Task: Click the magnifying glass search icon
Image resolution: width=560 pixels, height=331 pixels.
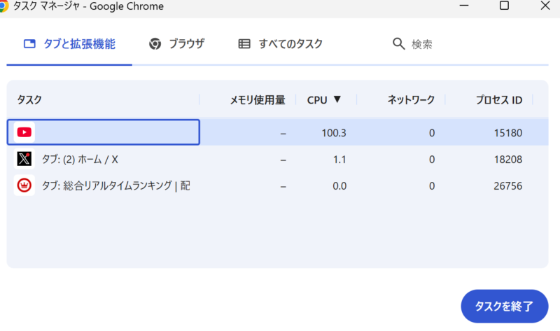Action: [x=399, y=44]
